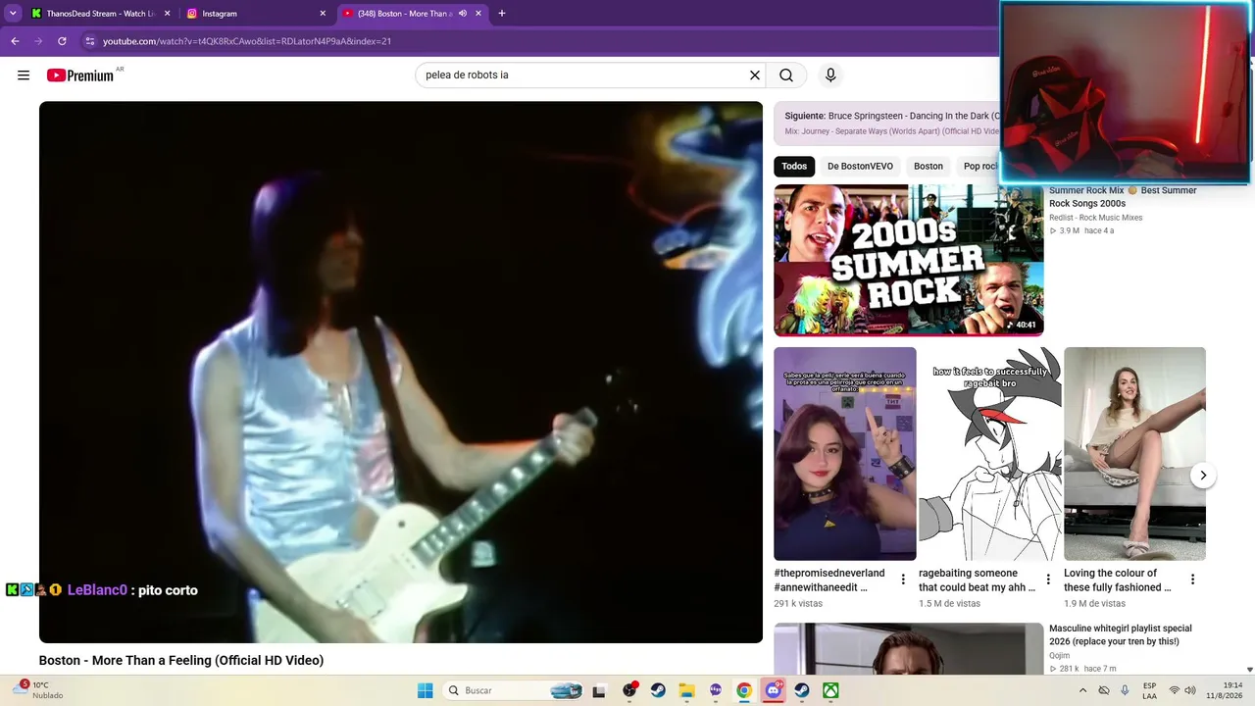Close the Instagram tab
The height and width of the screenshot is (706, 1255).
(323, 14)
